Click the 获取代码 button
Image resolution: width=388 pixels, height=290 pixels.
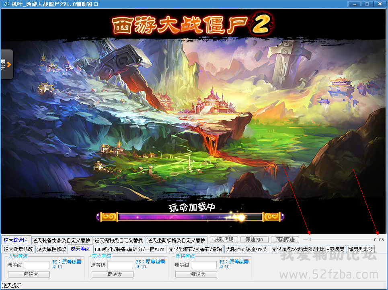coord(224,240)
